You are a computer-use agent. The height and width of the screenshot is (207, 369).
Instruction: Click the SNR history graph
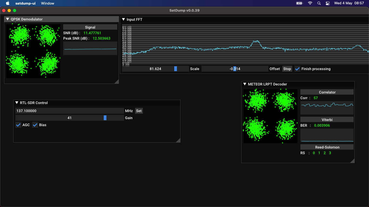point(90,48)
